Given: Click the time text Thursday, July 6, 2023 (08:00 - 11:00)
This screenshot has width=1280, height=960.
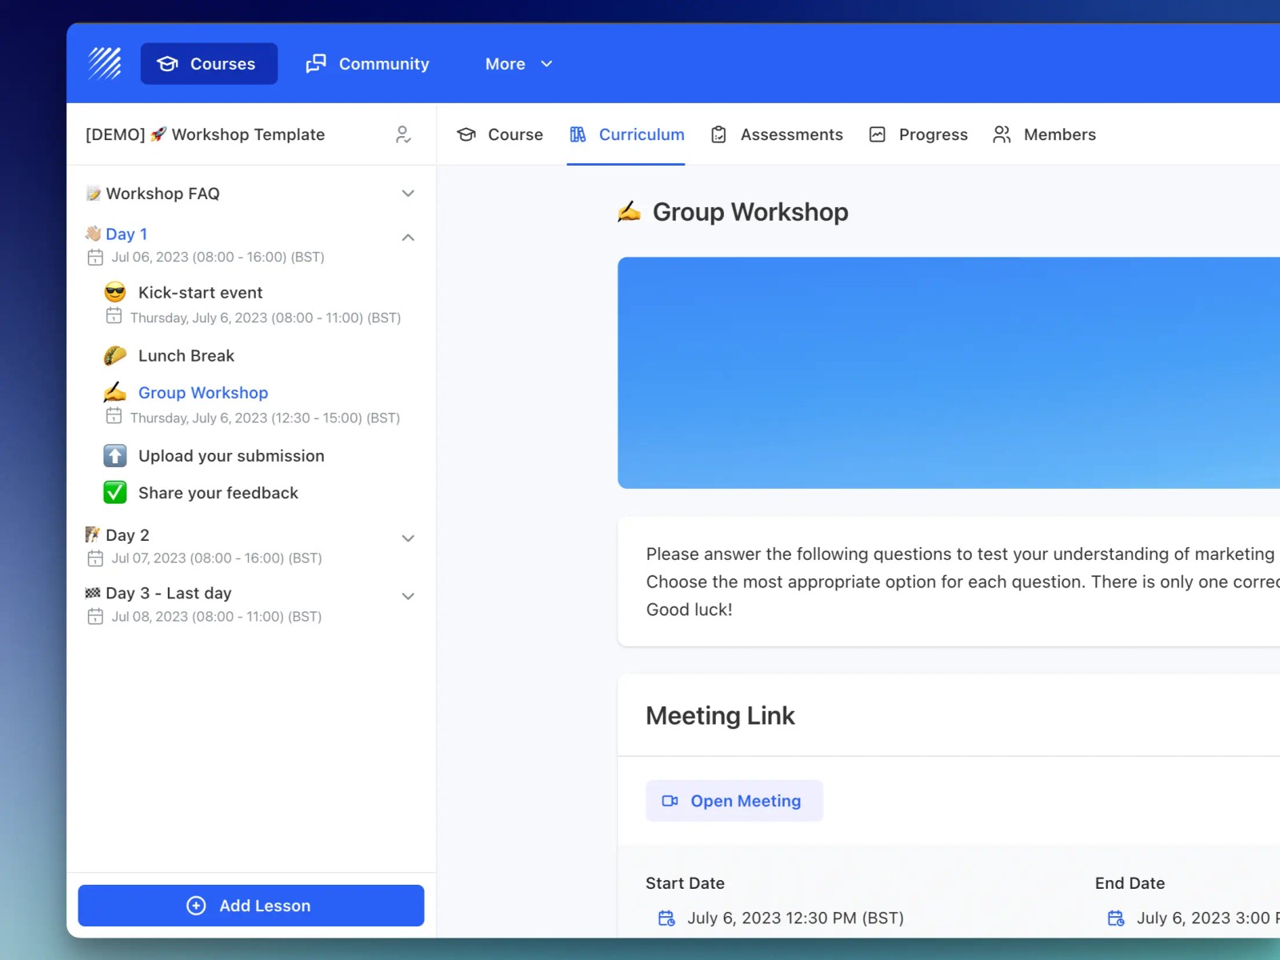Looking at the screenshot, I should [266, 318].
